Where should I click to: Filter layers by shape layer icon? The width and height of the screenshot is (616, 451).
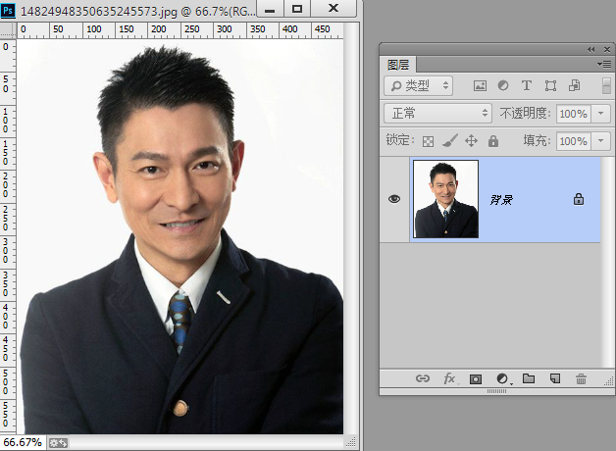pyautogui.click(x=550, y=85)
